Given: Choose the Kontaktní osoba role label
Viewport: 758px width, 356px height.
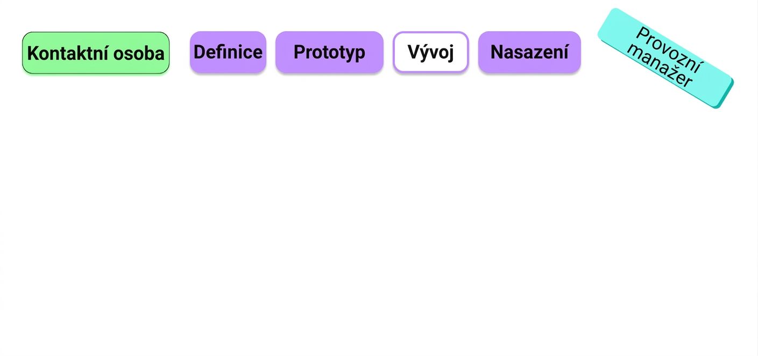Looking at the screenshot, I should [x=96, y=53].
